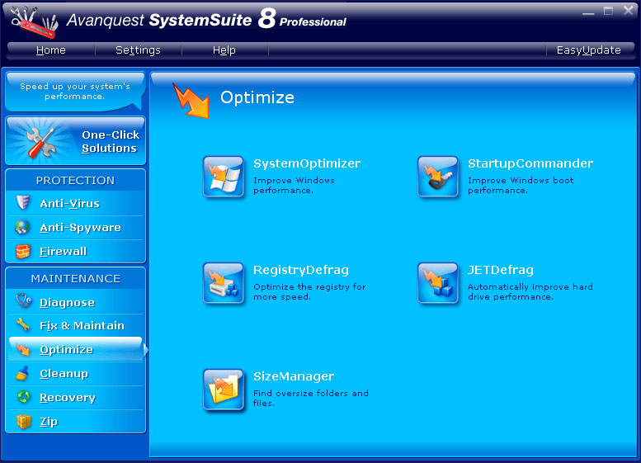Open the Zip section
641x463 pixels.
point(76,421)
